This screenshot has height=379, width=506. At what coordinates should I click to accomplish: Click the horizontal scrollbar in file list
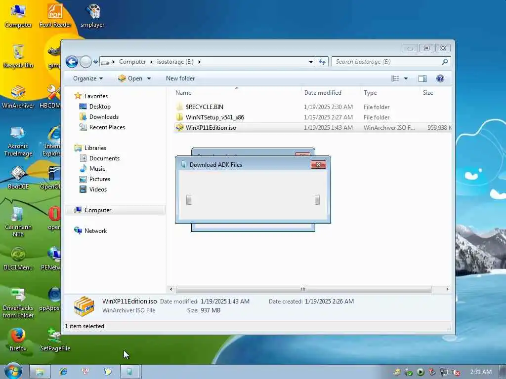click(x=303, y=289)
